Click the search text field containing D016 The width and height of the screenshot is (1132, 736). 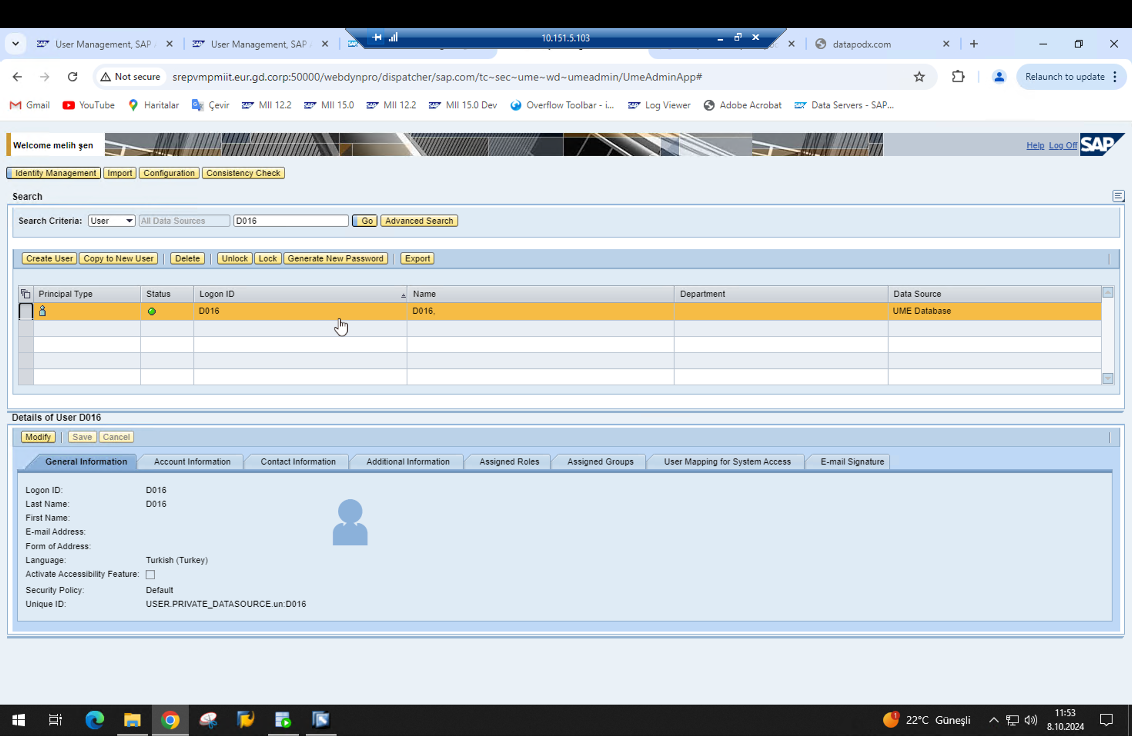(x=291, y=221)
